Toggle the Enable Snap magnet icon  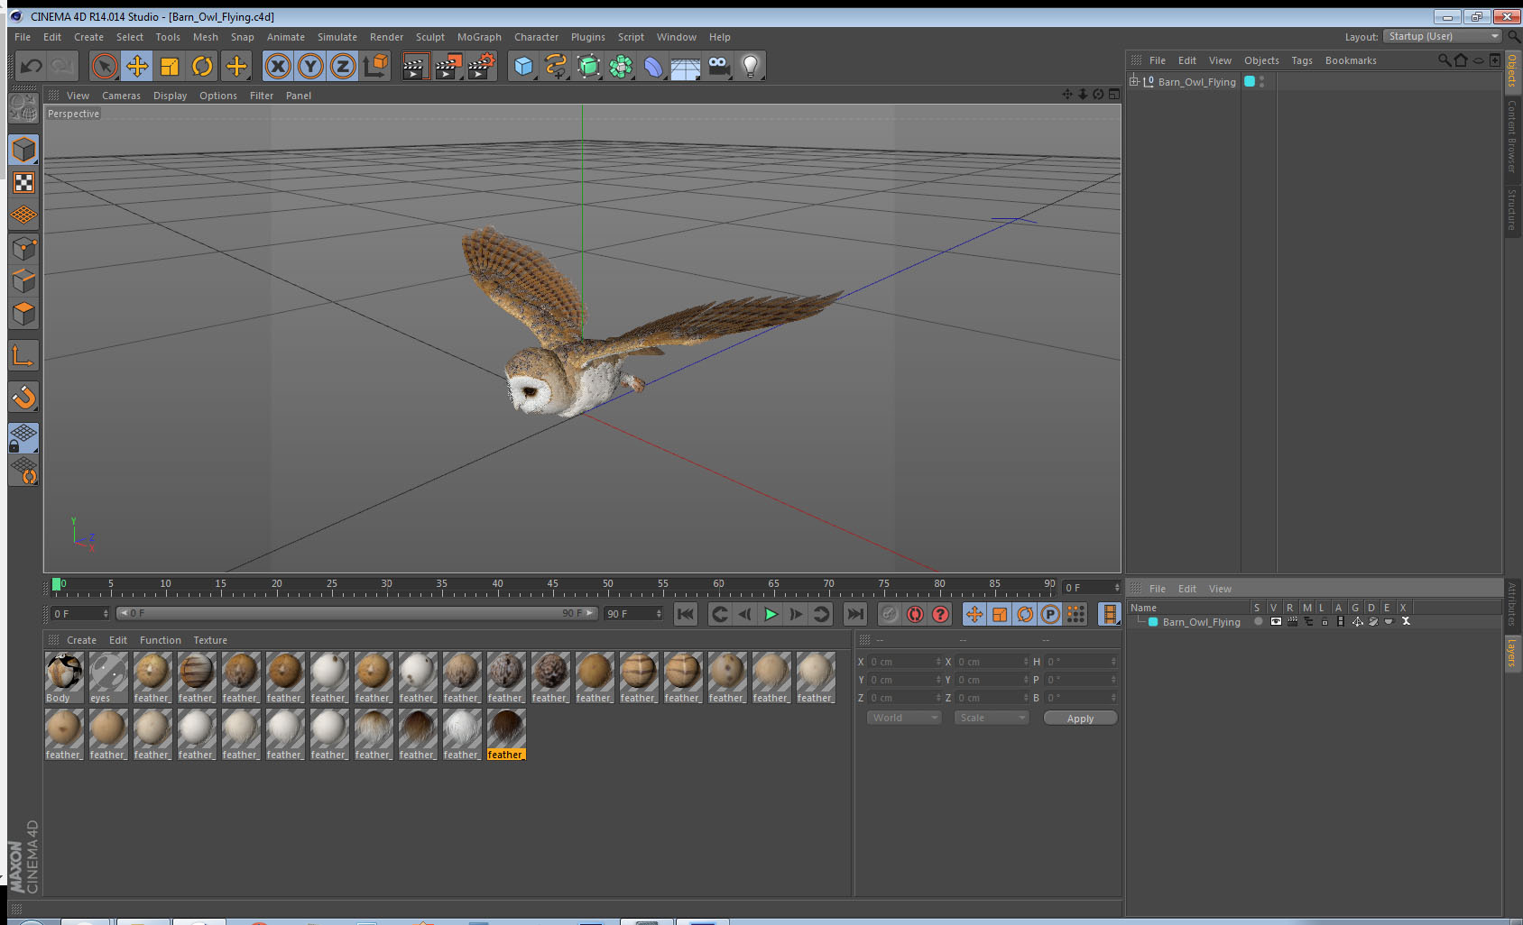[x=23, y=397]
